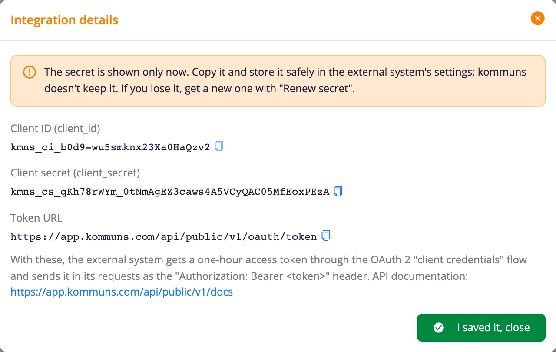Click the 'Integration details' title

[64, 20]
